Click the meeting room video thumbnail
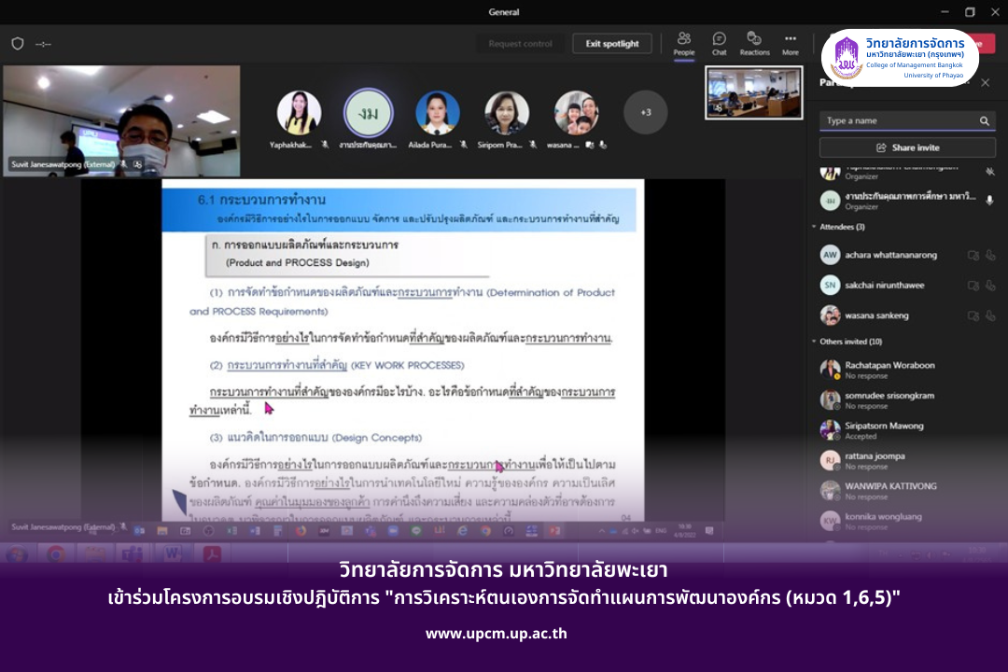Viewport: 1008px width, 672px height. (x=753, y=92)
